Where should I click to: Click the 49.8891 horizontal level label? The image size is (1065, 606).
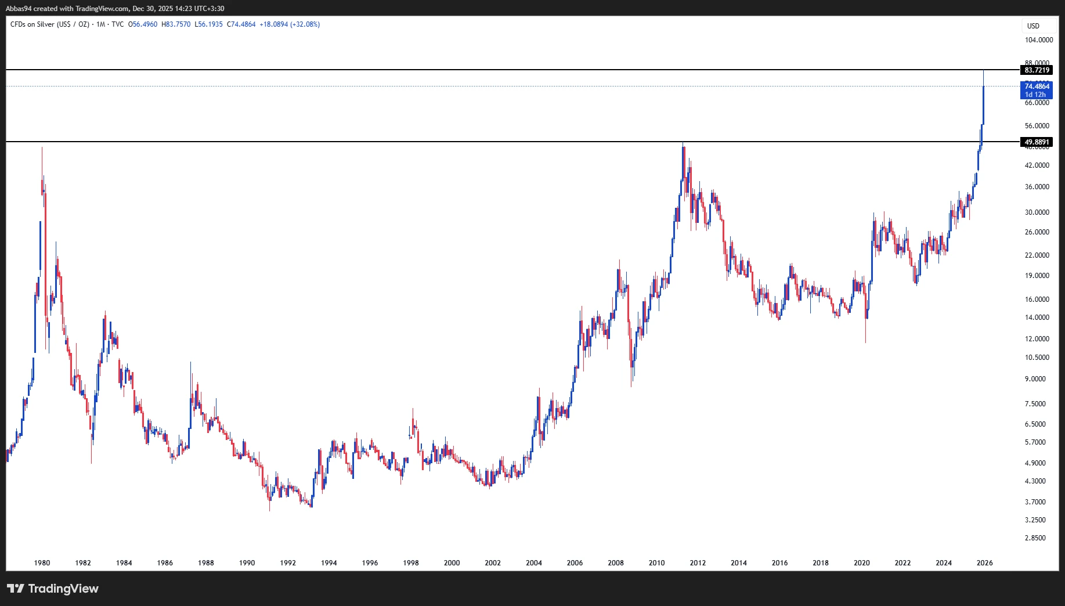click(x=1038, y=142)
